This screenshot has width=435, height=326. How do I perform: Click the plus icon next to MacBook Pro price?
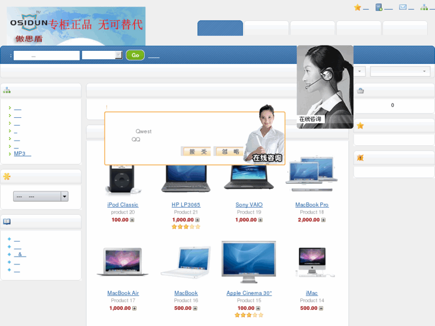(323, 220)
